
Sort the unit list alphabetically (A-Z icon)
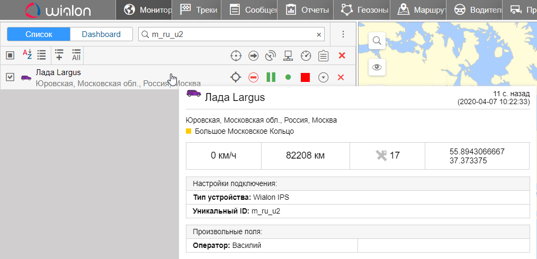tap(27, 54)
